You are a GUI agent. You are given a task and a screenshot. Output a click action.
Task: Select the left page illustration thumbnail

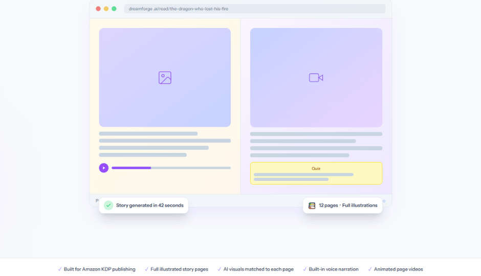click(x=165, y=78)
